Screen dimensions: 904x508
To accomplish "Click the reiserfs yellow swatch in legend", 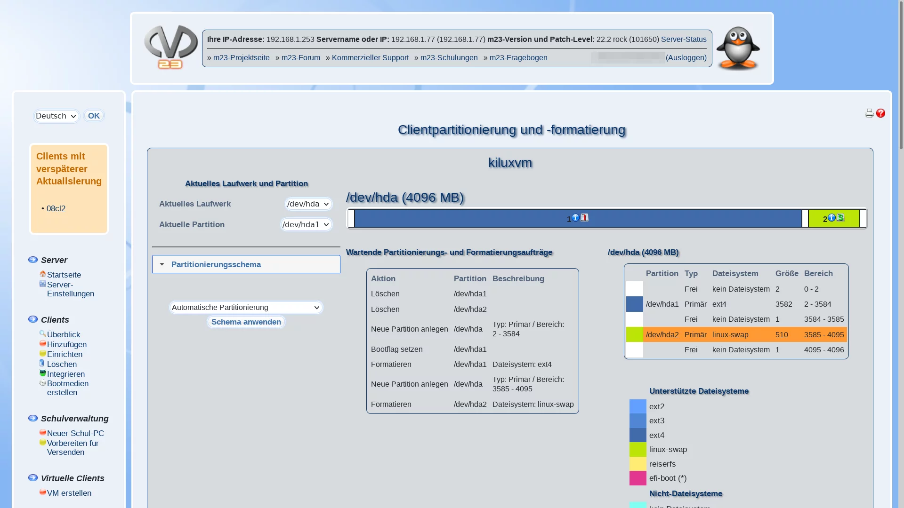I will pos(638,464).
